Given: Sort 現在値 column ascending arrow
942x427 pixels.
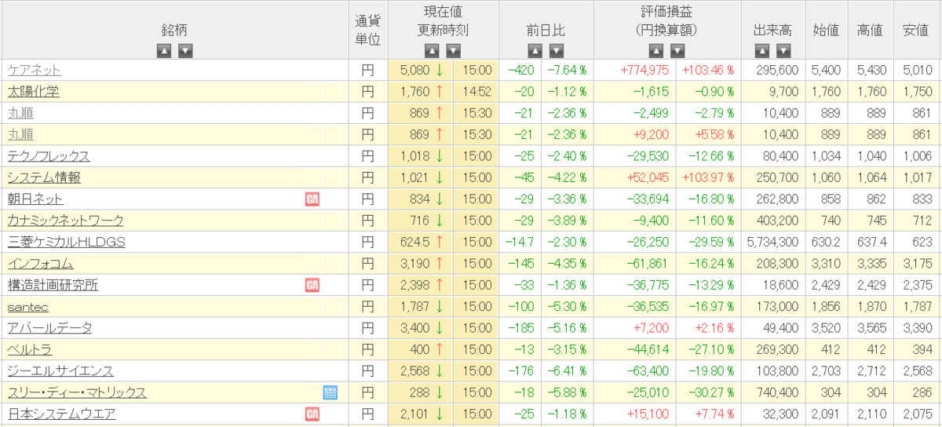Looking at the screenshot, I should coord(432,51).
